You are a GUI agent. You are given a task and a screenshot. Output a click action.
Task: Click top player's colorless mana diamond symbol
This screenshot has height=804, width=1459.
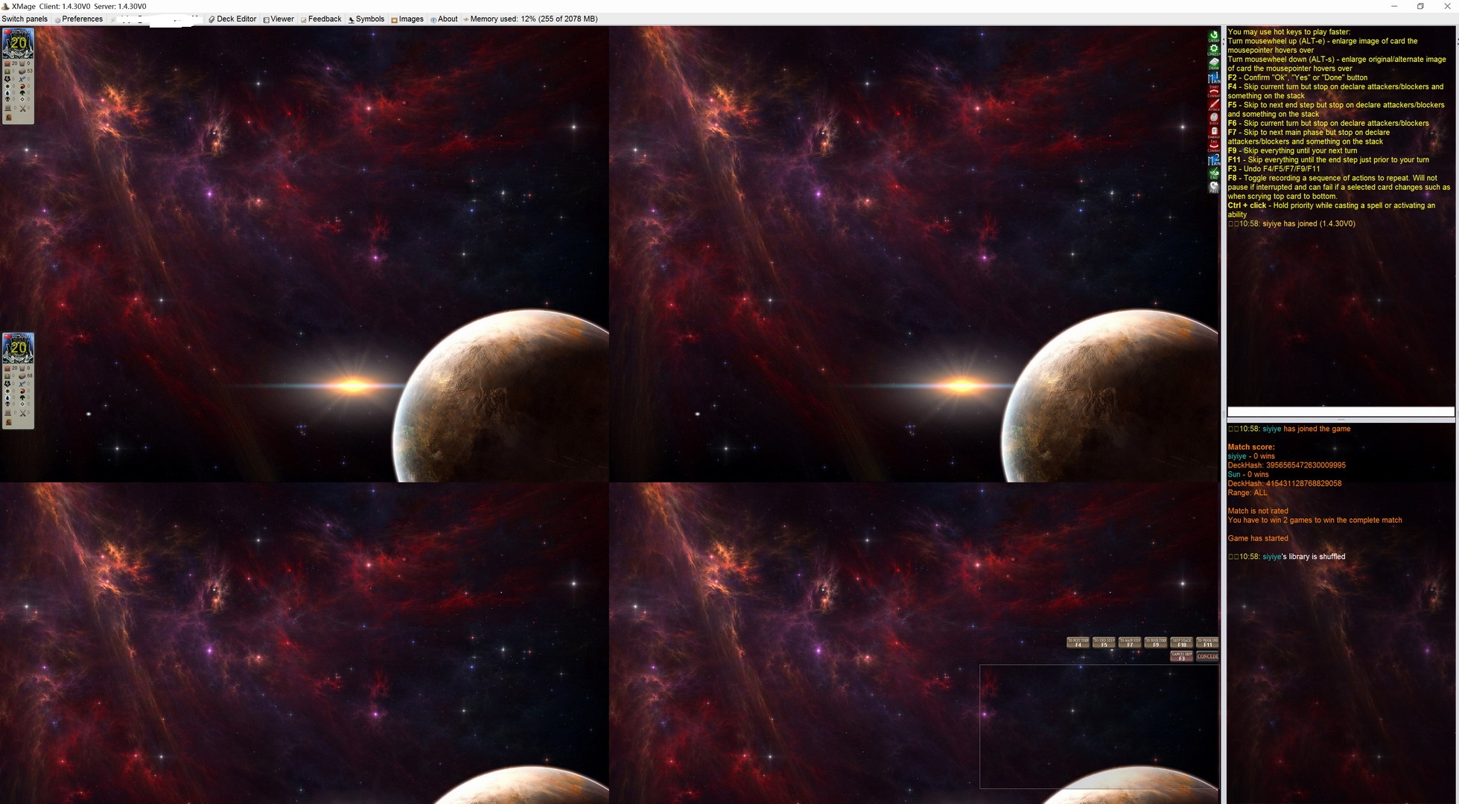[22, 99]
